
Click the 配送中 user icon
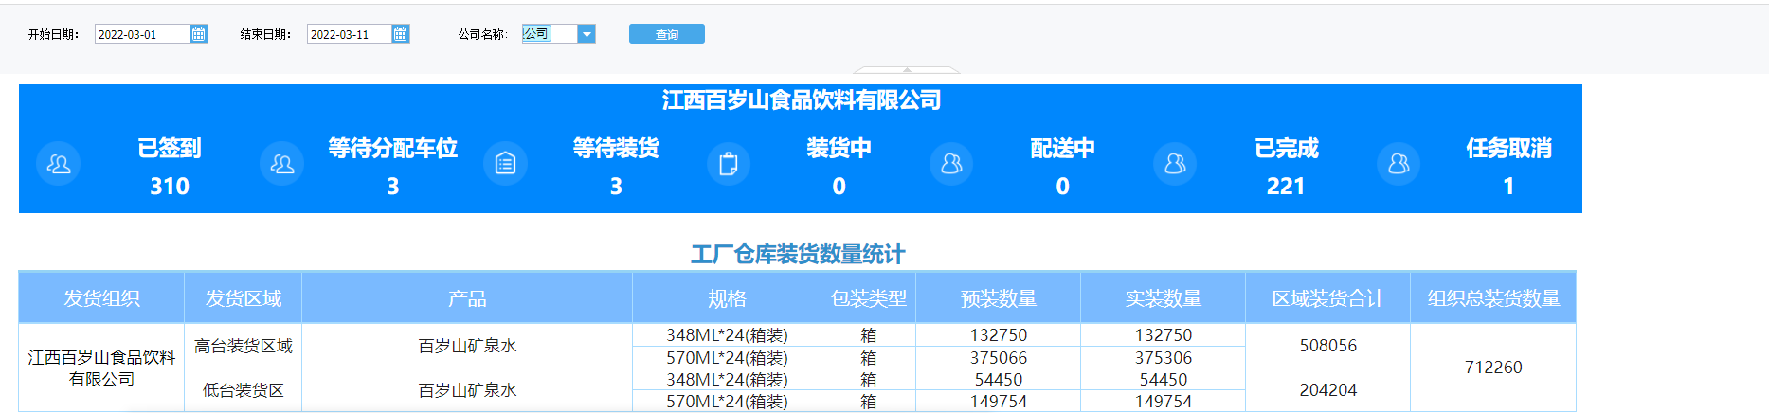pyautogui.click(x=951, y=164)
